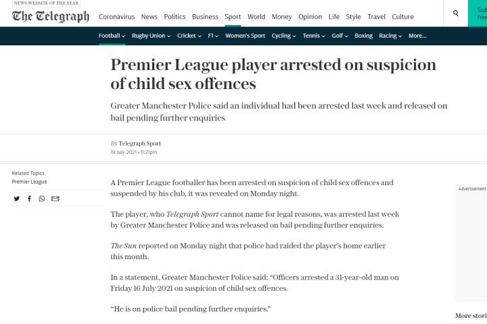
Task: Open the Sport section tab
Action: coord(233,17)
